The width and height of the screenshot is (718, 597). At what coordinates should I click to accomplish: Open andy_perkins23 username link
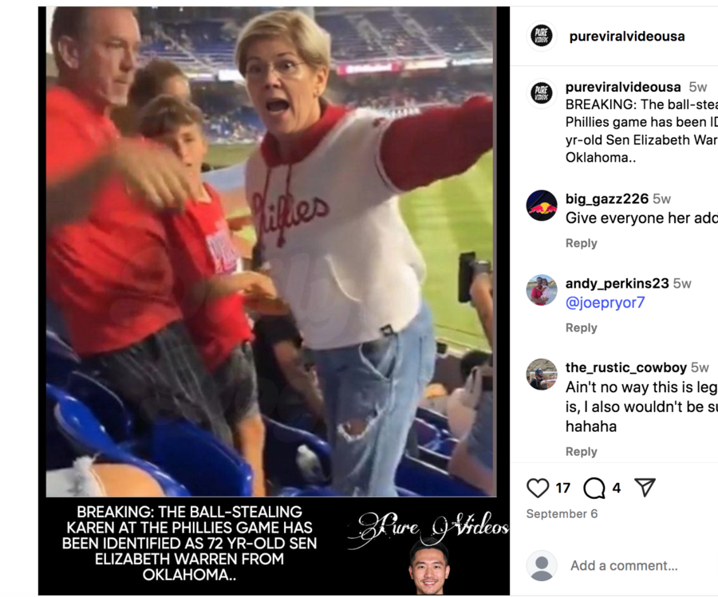point(617,283)
